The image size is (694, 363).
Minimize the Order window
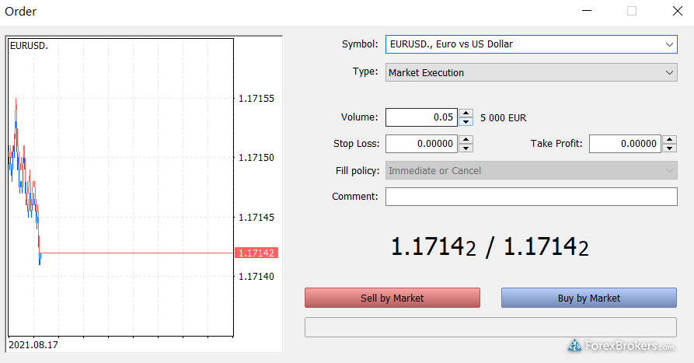click(589, 11)
